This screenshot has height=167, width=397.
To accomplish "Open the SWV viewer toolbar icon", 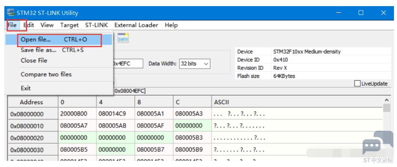I will pos(123,38).
